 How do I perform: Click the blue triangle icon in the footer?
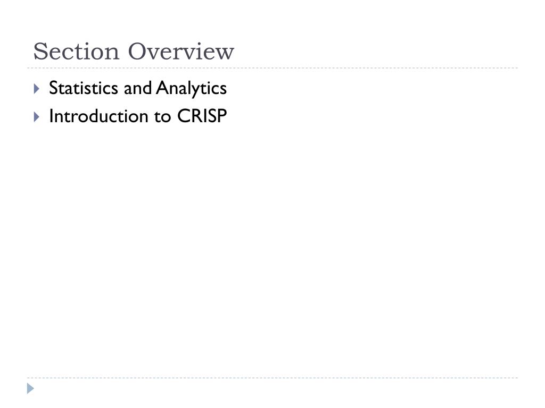(30, 388)
